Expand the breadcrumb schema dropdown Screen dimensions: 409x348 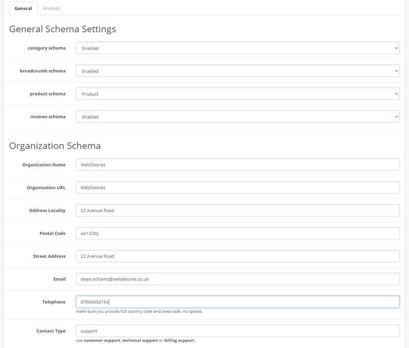238,71
